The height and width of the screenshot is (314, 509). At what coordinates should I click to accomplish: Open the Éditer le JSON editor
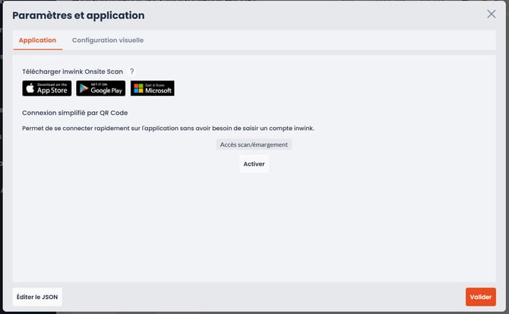point(37,297)
